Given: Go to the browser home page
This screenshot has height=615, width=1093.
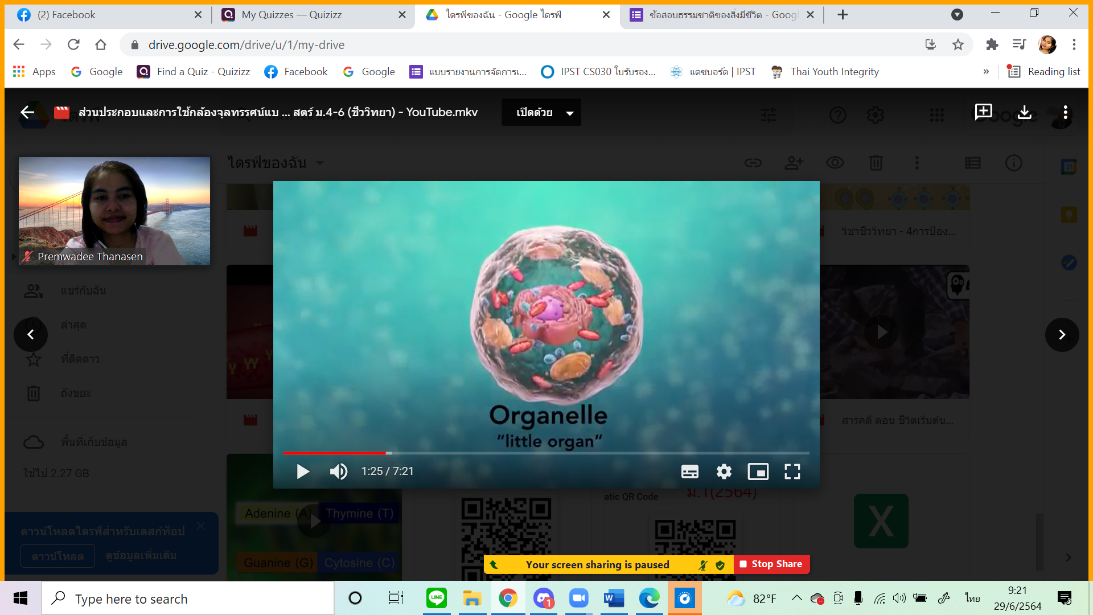Looking at the screenshot, I should pos(101,44).
